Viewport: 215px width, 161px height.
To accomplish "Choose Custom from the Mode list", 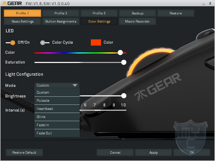I will coord(57,92).
